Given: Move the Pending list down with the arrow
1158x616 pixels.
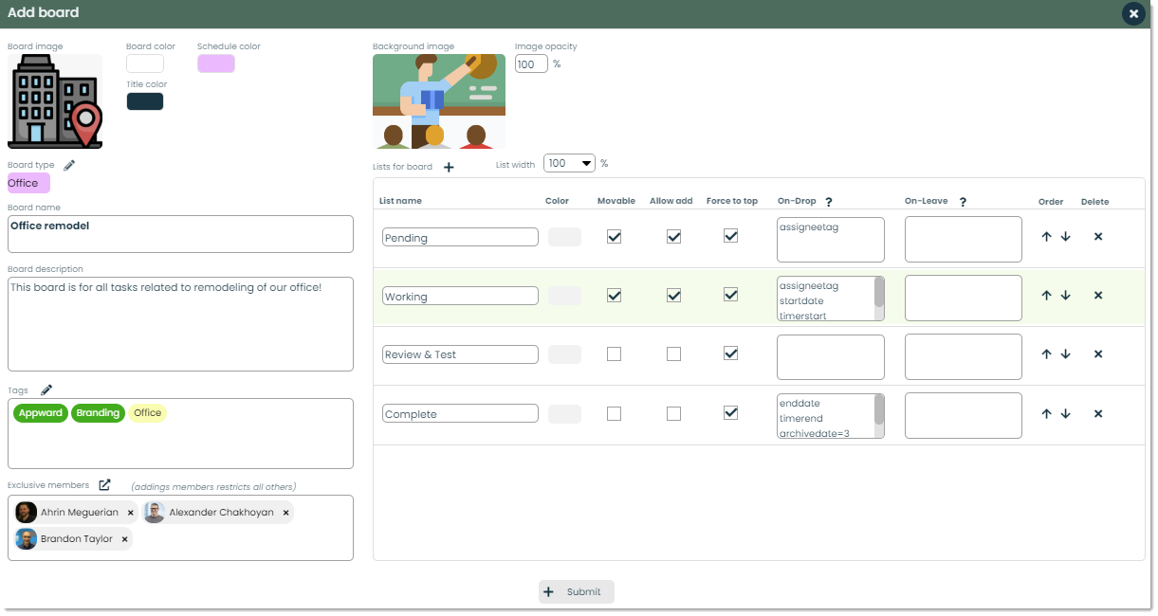Looking at the screenshot, I should 1065,236.
